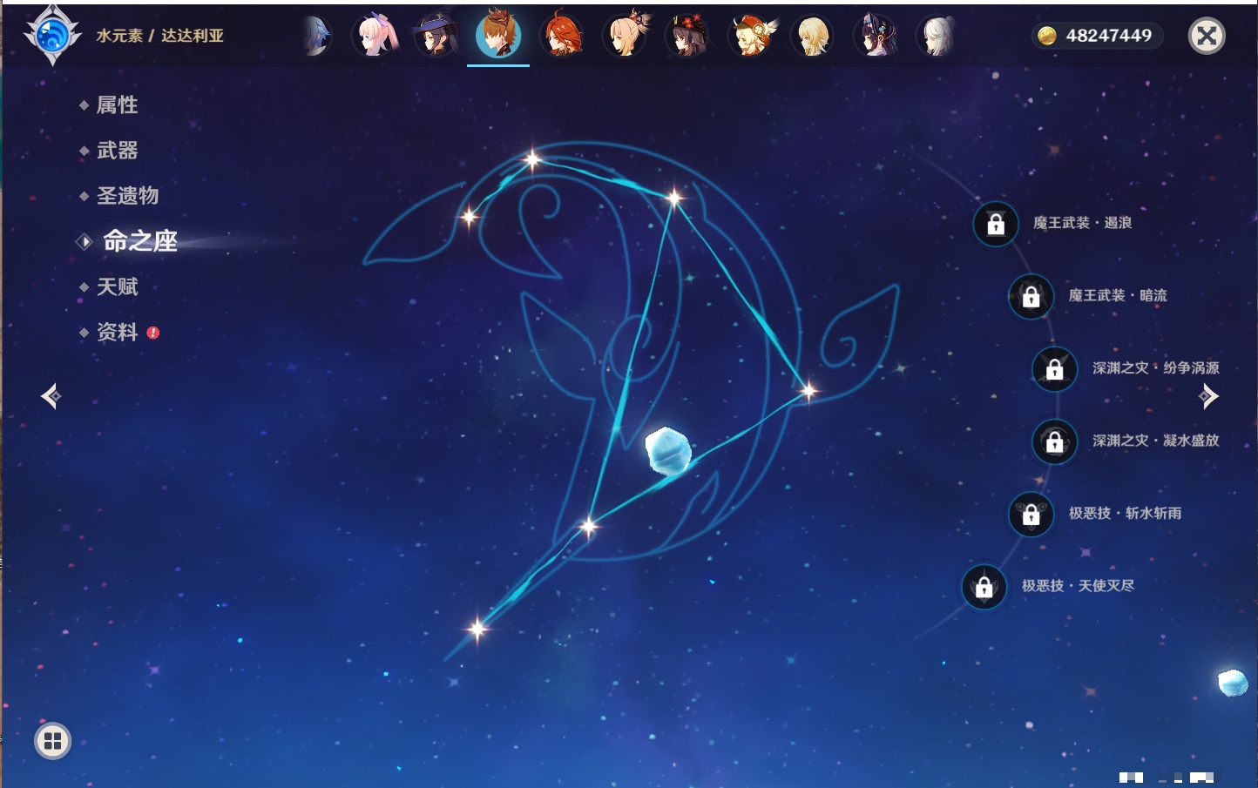
Task: Click the crystal on the constellation
Action: [x=668, y=451]
